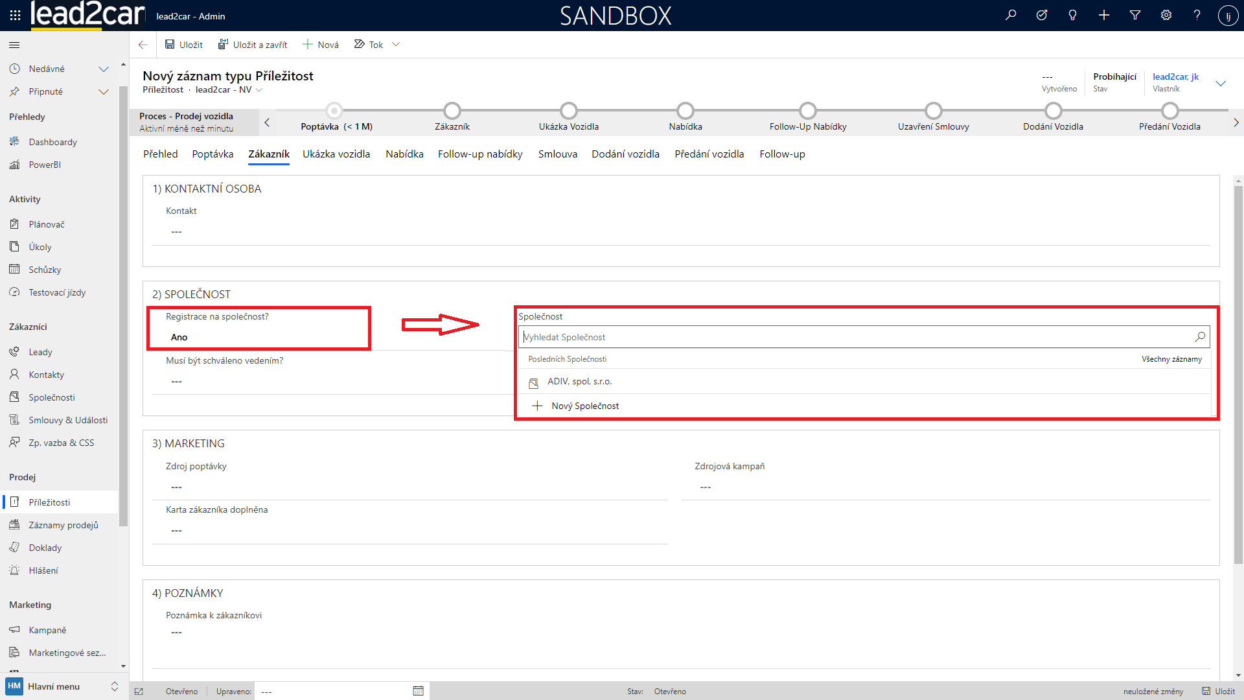The width and height of the screenshot is (1244, 700).
Task: Open the advanced find filter icon
Action: pyautogui.click(x=1135, y=16)
